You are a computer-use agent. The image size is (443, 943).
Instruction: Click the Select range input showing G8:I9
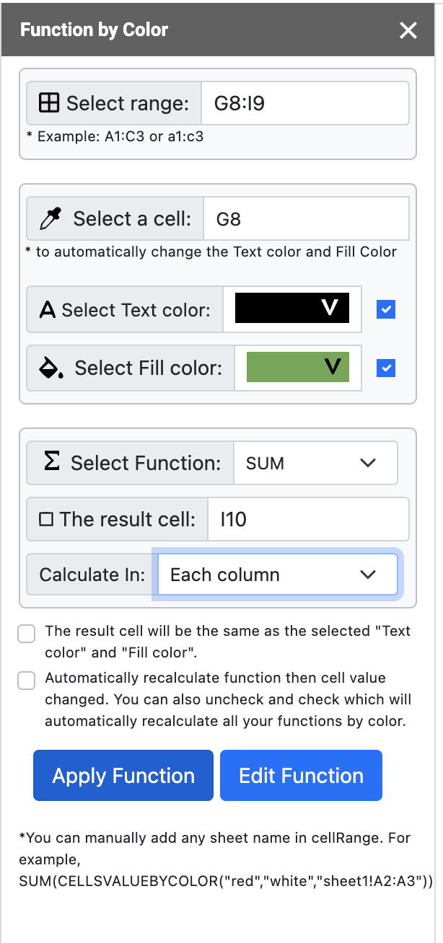tap(305, 102)
